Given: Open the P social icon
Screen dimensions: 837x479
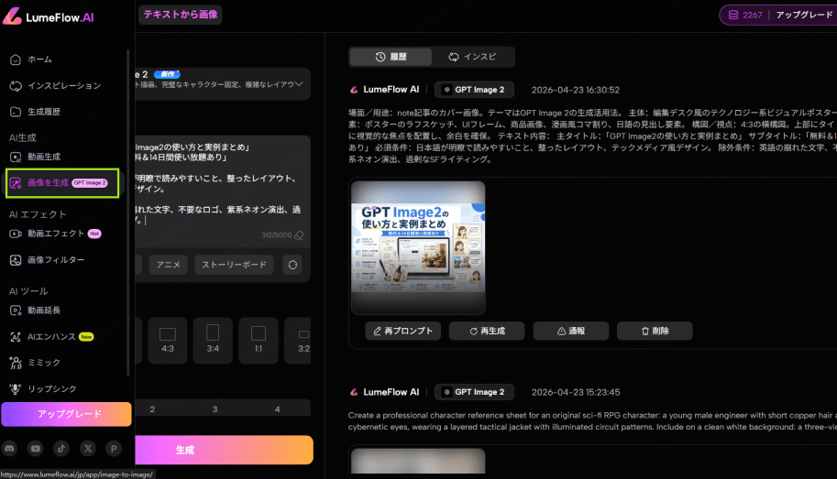Looking at the screenshot, I should pyautogui.click(x=114, y=449).
